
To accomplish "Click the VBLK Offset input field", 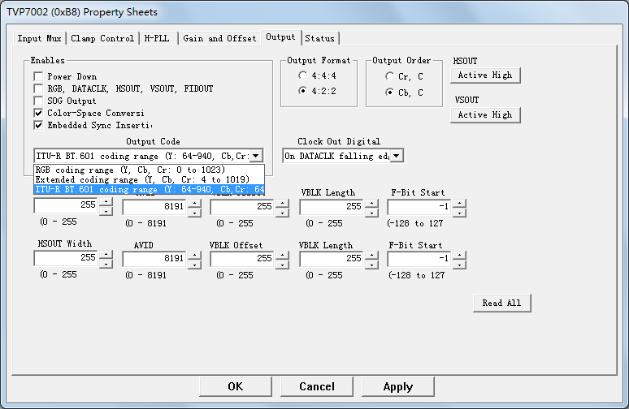I will [243, 259].
